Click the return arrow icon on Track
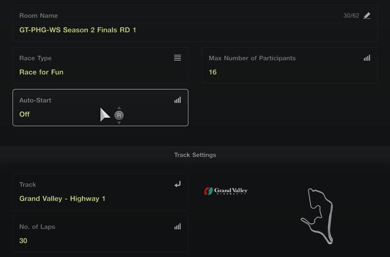The height and width of the screenshot is (257, 390). 177,184
